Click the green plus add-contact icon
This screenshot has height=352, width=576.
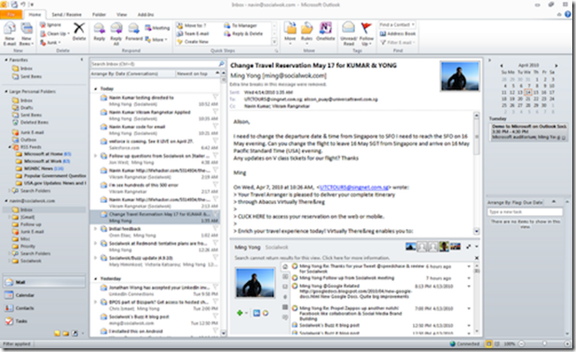[240, 313]
